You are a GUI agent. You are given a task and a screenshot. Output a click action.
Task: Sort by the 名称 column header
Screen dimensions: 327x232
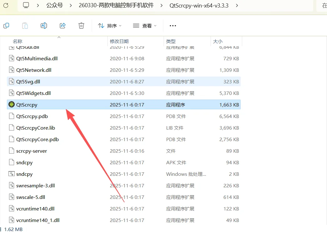click(x=18, y=42)
